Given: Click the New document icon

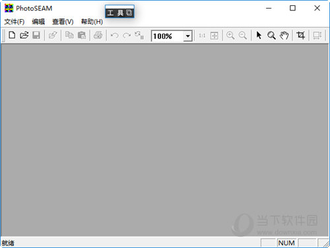Looking at the screenshot, I should [x=12, y=35].
